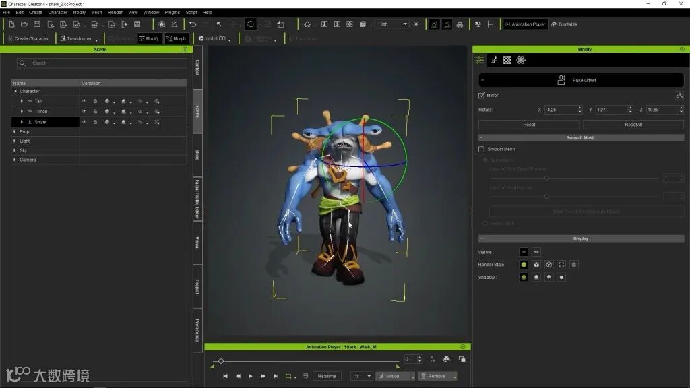
Task: Click the Save project icon
Action: pyautogui.click(x=36, y=24)
